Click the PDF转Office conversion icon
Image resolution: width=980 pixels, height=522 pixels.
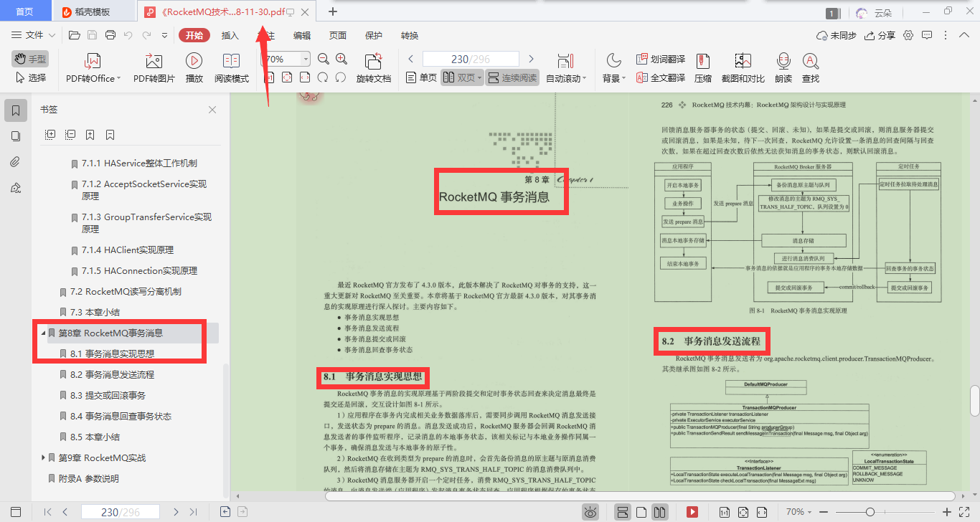click(93, 61)
